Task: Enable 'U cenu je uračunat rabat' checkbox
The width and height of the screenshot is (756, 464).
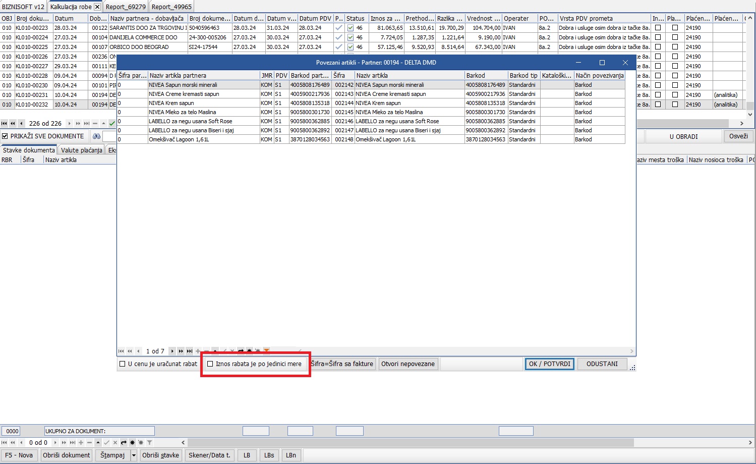Action: point(122,364)
